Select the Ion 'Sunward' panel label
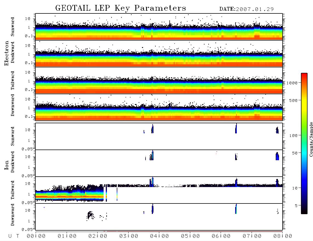 pyautogui.click(x=13, y=136)
